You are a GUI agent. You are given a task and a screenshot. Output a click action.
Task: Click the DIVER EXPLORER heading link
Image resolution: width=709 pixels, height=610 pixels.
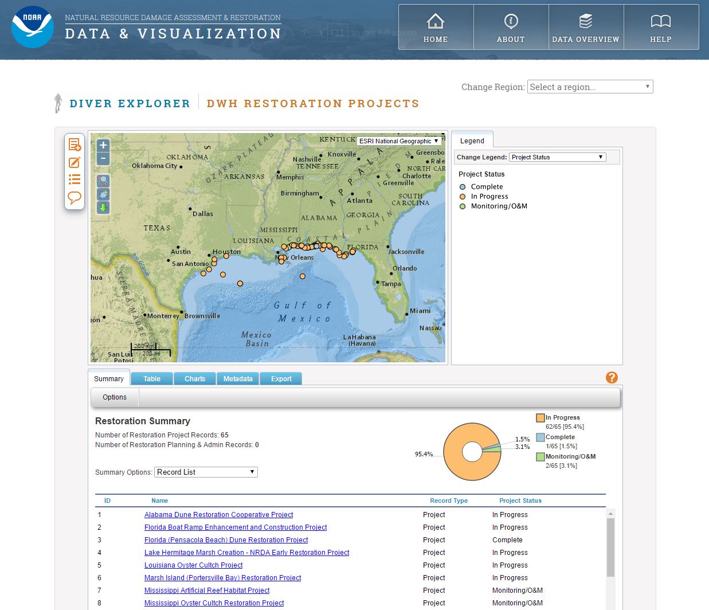[130, 104]
